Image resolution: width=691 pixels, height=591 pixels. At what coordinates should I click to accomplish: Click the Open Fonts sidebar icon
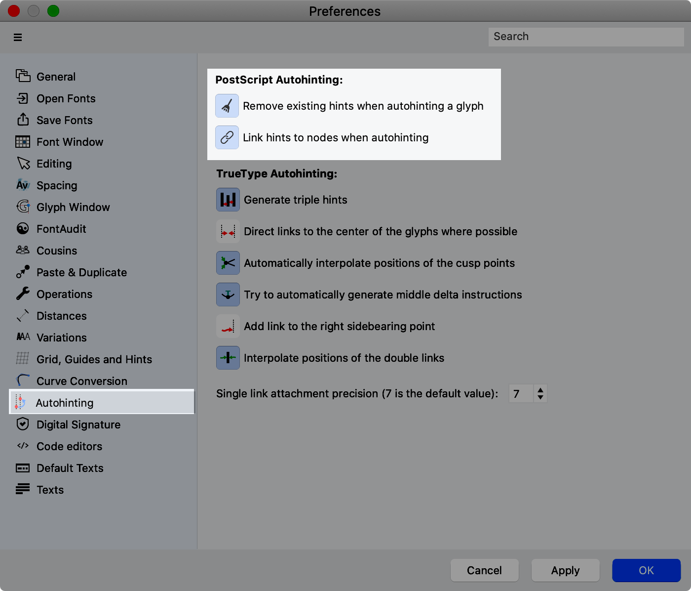click(x=23, y=98)
